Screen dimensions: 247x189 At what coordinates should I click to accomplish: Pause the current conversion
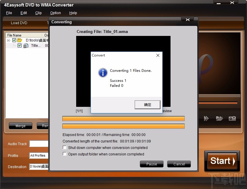click(151, 164)
